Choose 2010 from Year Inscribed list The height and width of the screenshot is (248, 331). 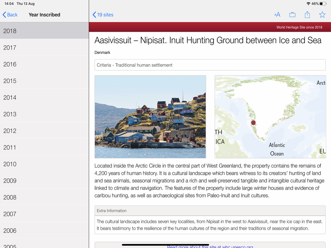44,164
